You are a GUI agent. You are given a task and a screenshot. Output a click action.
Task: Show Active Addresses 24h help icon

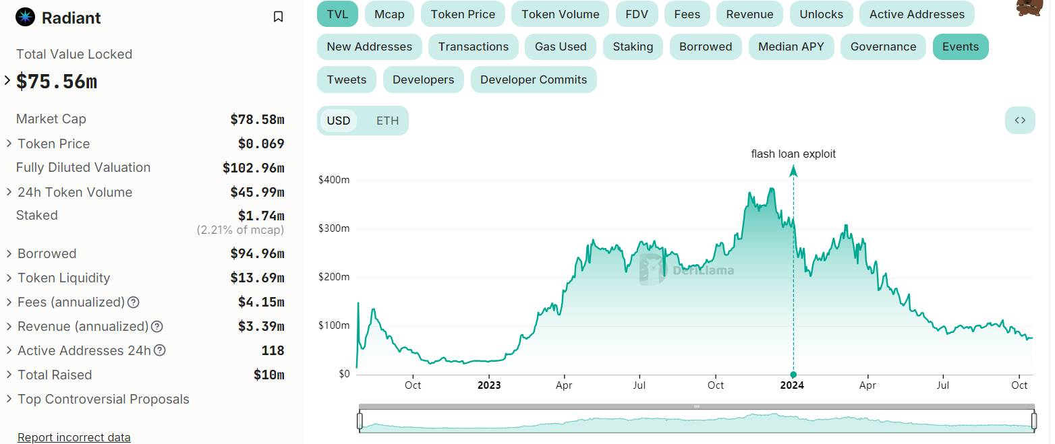tap(160, 351)
